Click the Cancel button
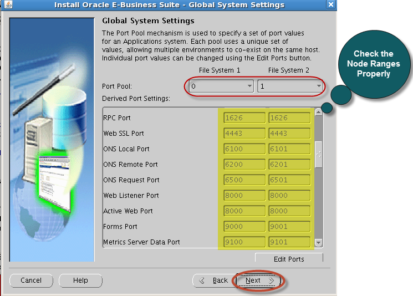413x296 pixels. (31, 280)
